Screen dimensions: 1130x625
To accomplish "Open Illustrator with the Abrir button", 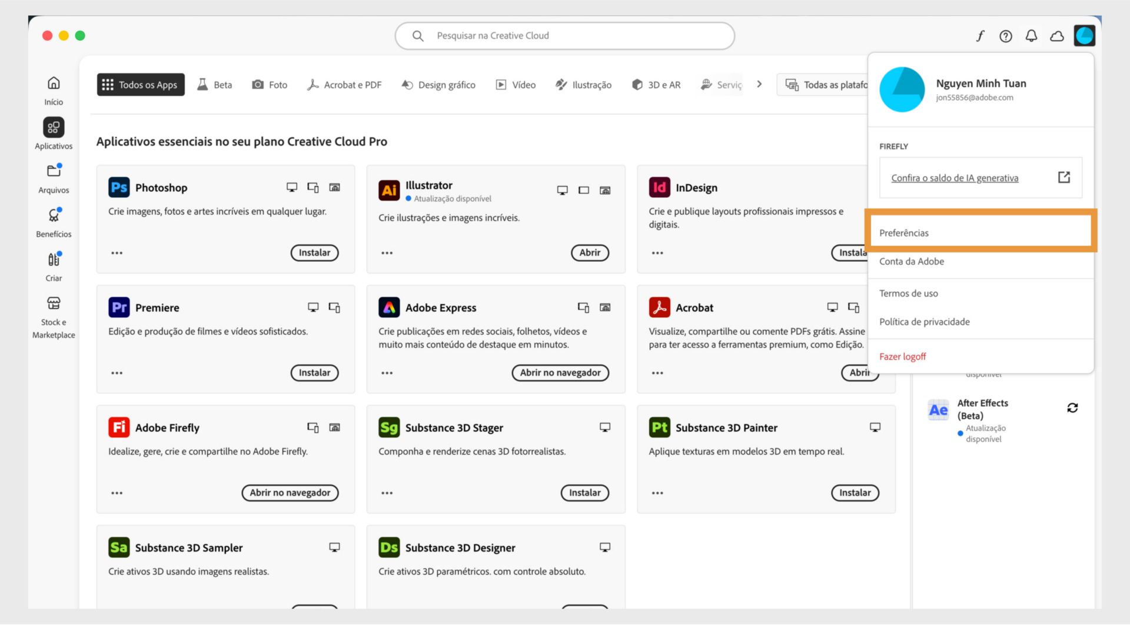I will (590, 253).
